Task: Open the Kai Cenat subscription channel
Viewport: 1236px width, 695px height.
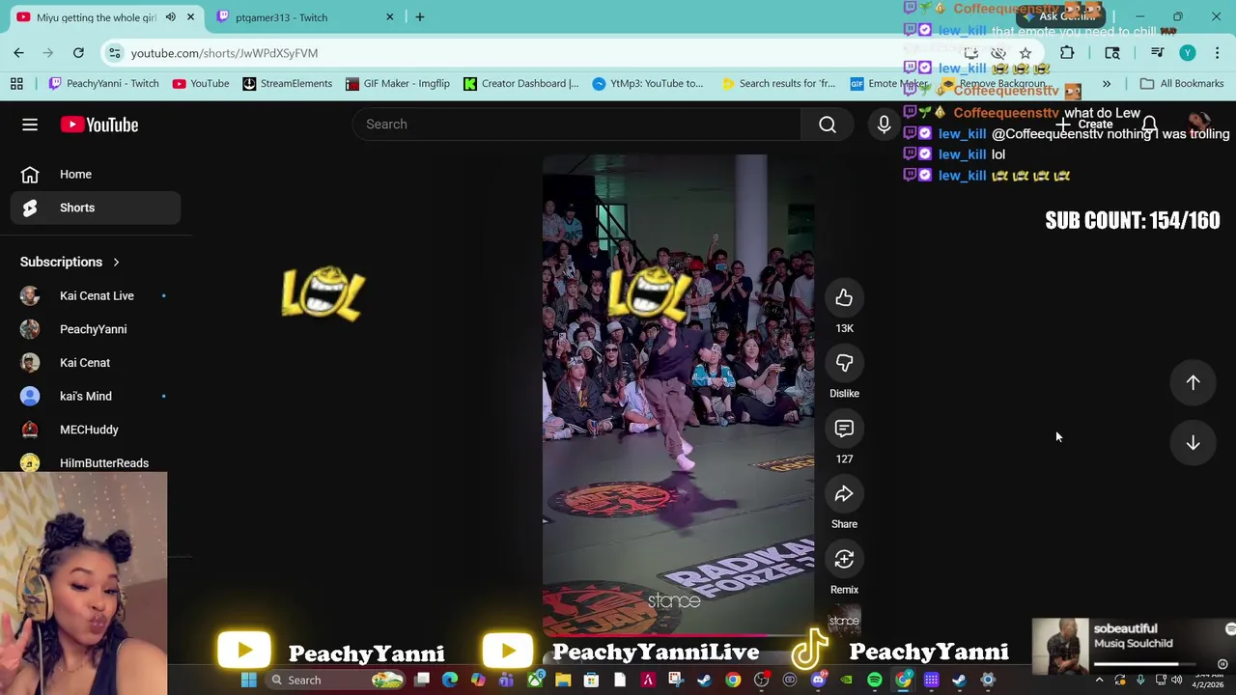Action: click(x=95, y=363)
